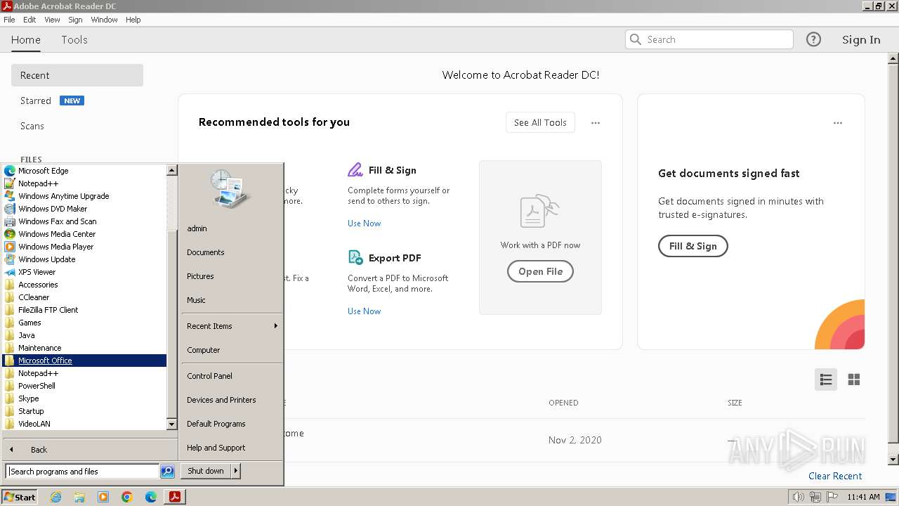This screenshot has width=899, height=506.
Task: Switch to the Tools tab
Action: 74,40
